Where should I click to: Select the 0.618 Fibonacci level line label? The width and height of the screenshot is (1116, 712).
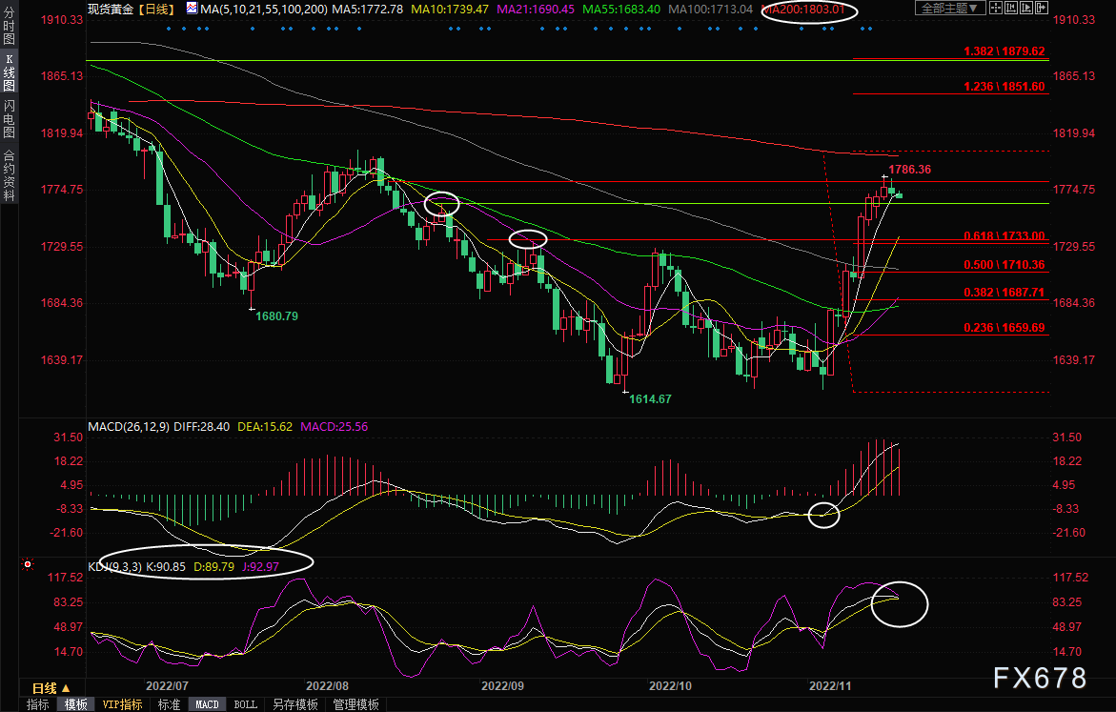click(1004, 235)
